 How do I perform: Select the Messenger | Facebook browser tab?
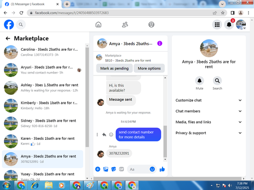31,4
